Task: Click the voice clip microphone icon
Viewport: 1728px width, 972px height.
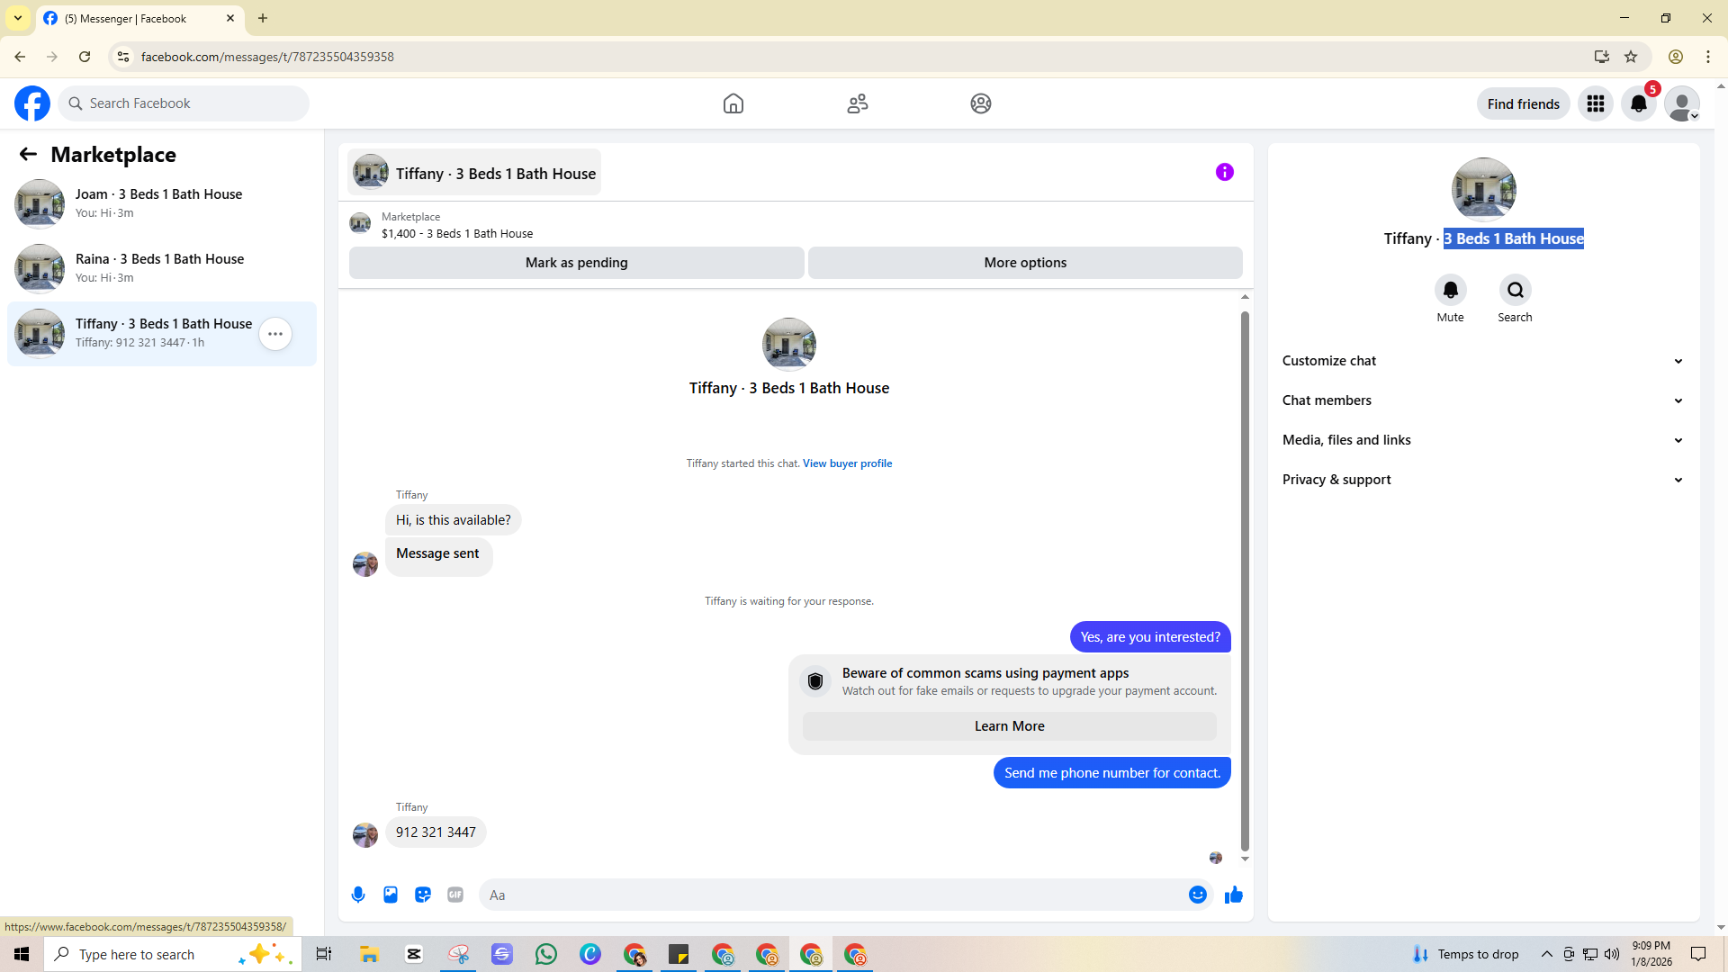Action: click(358, 895)
